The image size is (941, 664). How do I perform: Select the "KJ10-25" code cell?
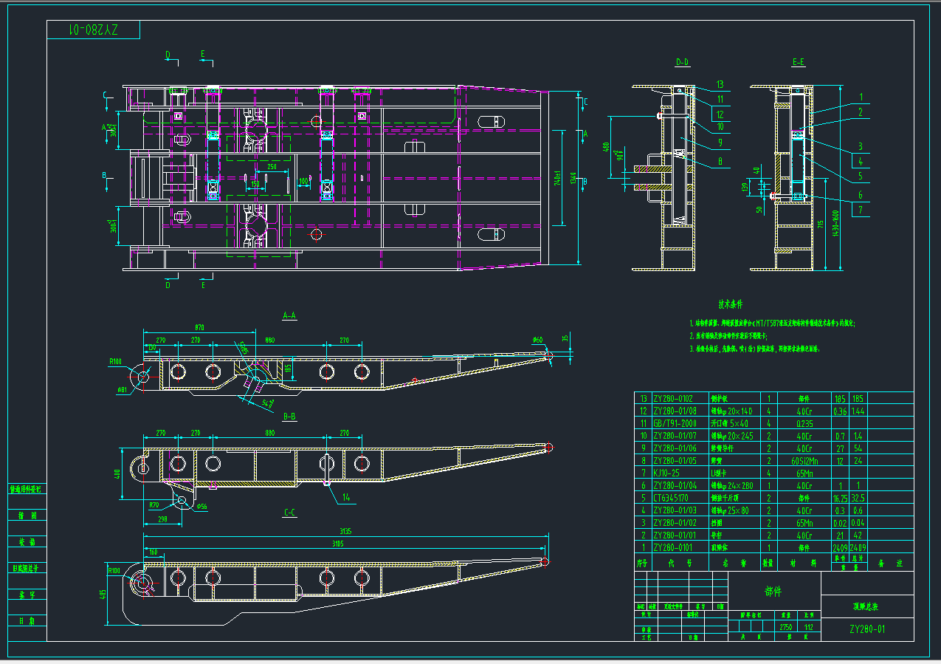(667, 473)
